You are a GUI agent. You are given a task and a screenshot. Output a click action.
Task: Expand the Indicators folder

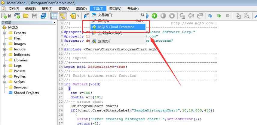point(5,55)
